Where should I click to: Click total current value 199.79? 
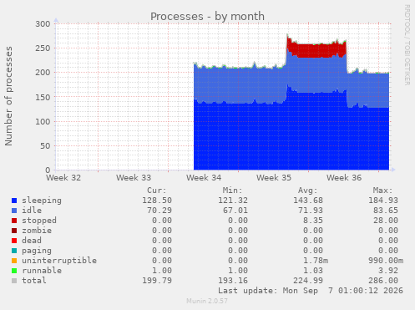coord(157,281)
